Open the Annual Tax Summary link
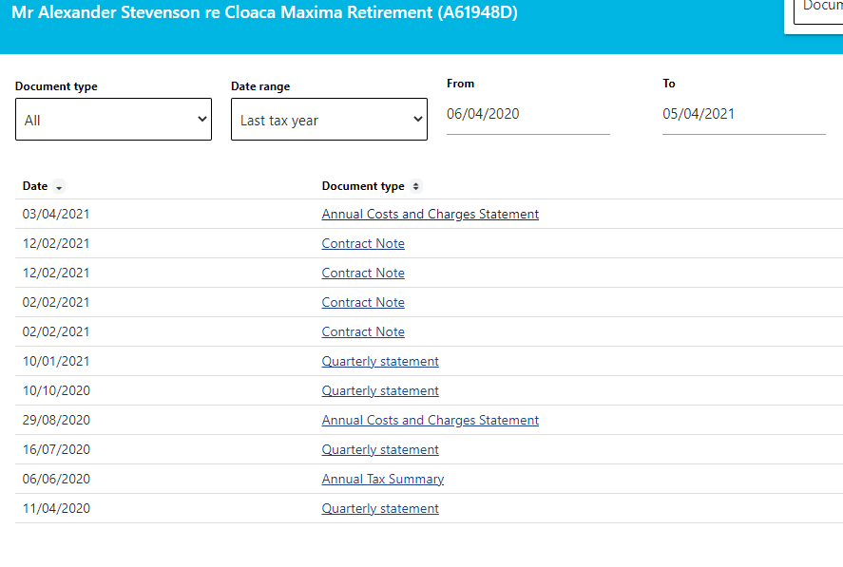 tap(383, 479)
